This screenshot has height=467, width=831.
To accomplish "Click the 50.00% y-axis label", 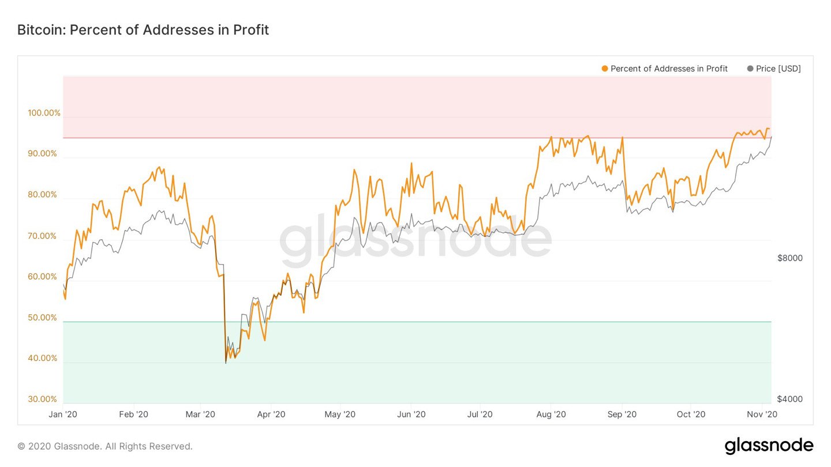I will (44, 318).
